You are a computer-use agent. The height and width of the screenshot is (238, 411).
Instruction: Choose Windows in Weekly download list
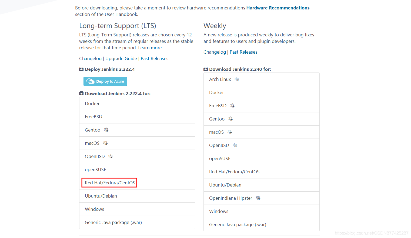click(262, 211)
